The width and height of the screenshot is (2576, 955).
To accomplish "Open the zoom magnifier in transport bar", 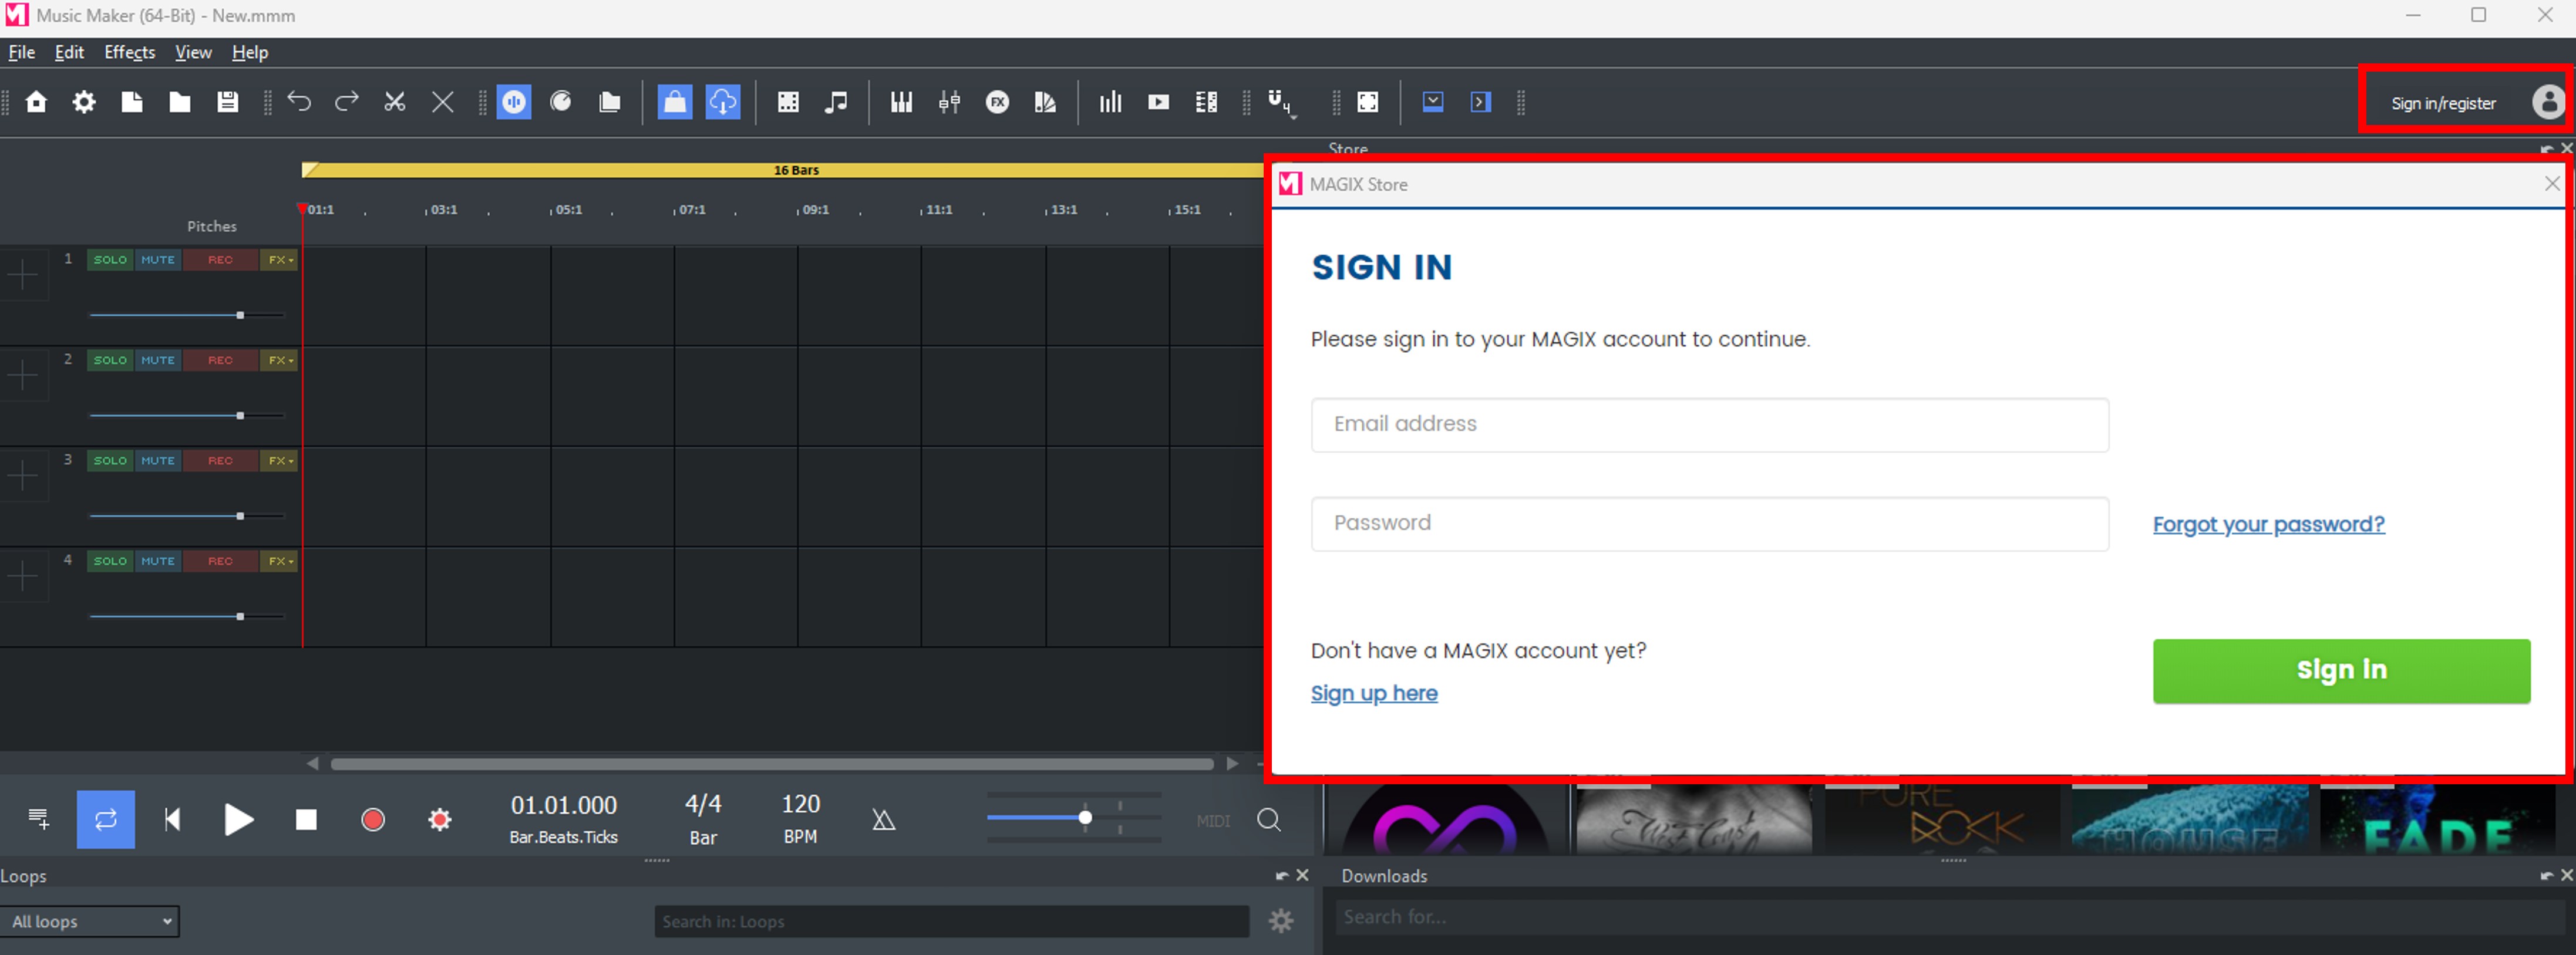I will point(1269,820).
